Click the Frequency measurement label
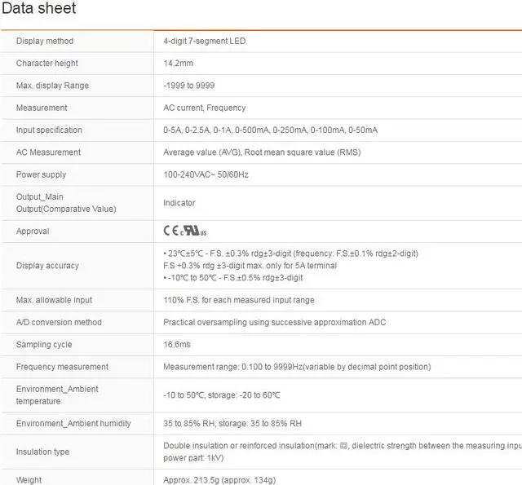 click(62, 367)
